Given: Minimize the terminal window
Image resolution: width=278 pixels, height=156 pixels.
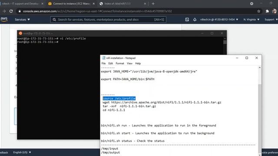Looking at the screenshot, I should (202, 33).
